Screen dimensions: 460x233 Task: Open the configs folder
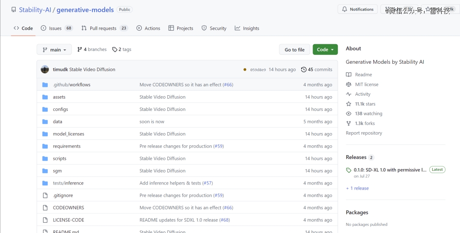click(x=60, y=109)
